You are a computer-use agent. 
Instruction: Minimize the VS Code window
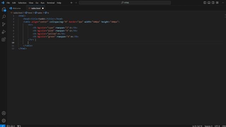[x=223, y=2]
